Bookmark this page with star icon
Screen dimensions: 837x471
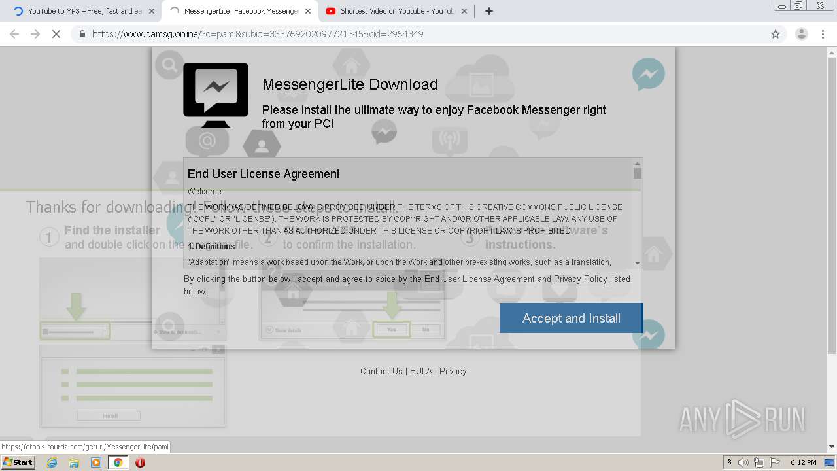(x=776, y=34)
